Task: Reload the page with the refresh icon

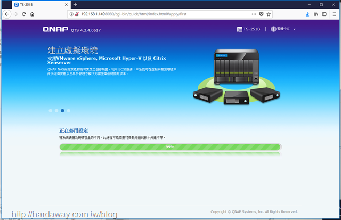Action: [x=24, y=14]
